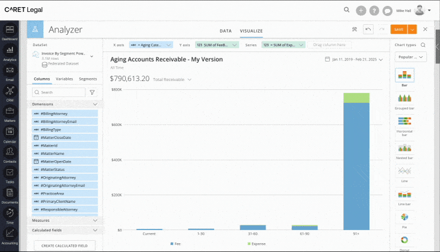This screenshot has width=440, height=252.
Task: Select the Grouped bar chart type
Action: (404, 98)
